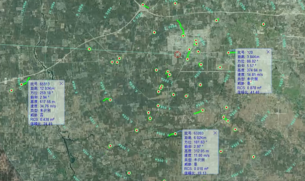Click the elevation value 5.57°
Screen dimensions: 305x181
[251, 66]
